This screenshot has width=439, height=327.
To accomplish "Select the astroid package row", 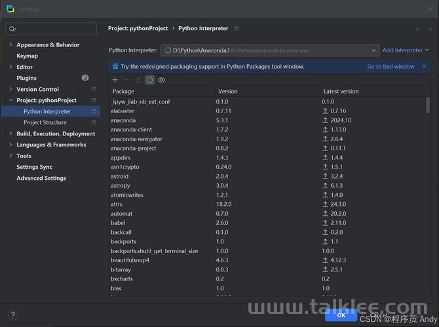I will (267, 177).
